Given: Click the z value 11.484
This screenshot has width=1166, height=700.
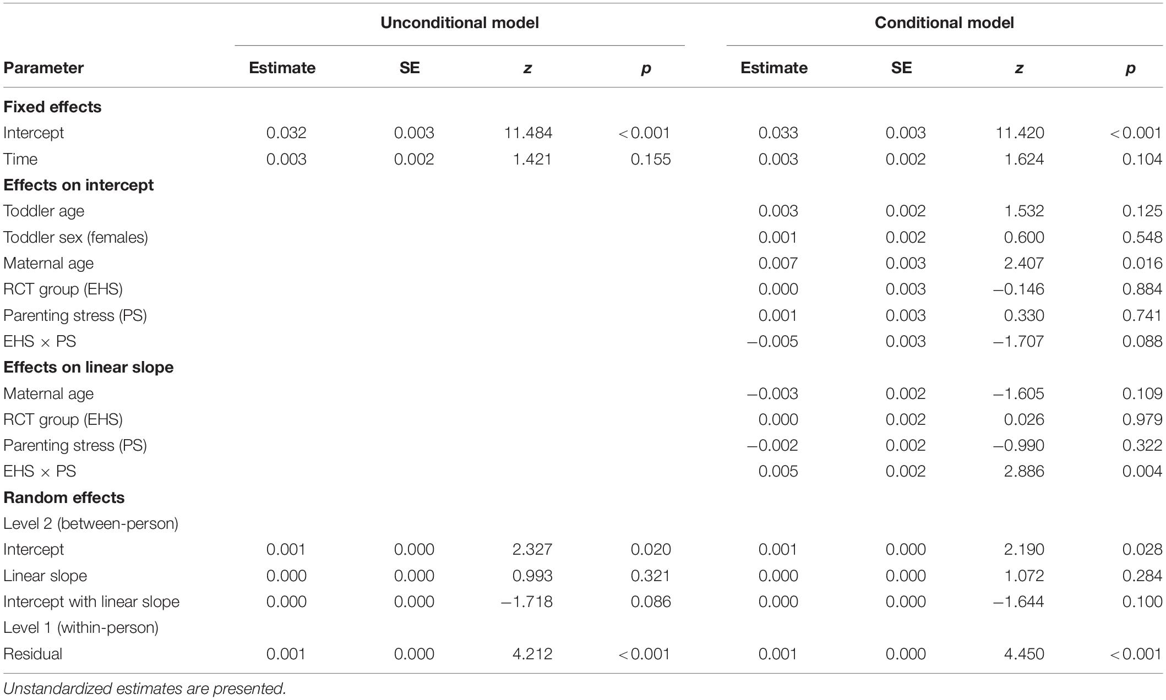Looking at the screenshot, I should pos(528,133).
